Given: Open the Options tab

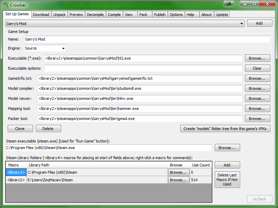Looking at the screenshot, I should tap(176, 15).
